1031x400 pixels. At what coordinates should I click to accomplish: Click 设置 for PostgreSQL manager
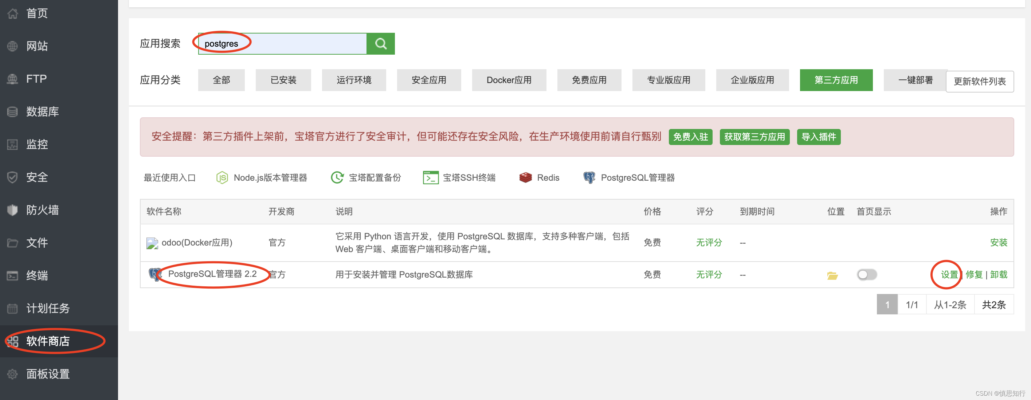click(x=949, y=275)
